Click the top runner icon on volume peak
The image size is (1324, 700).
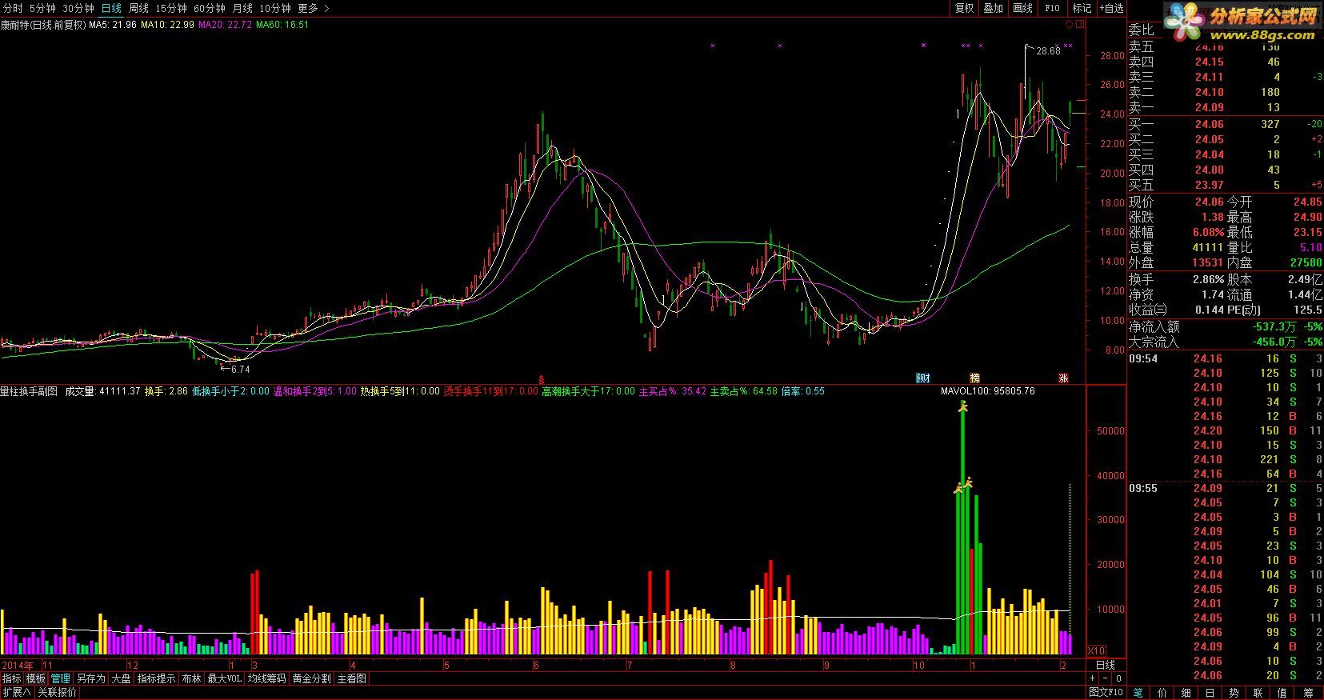point(963,407)
